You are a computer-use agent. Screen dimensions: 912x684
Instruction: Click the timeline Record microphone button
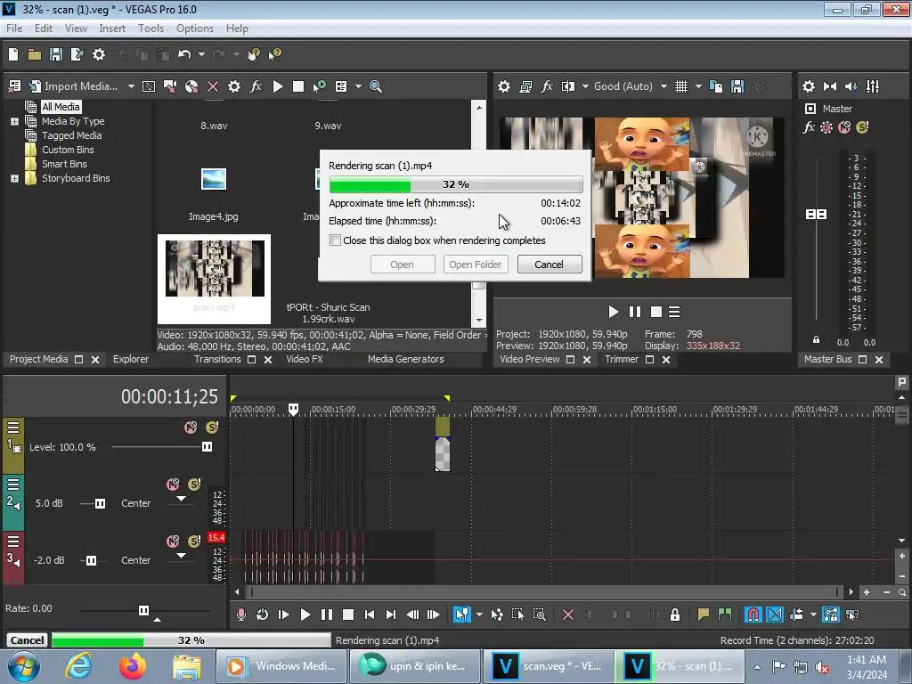click(x=240, y=615)
